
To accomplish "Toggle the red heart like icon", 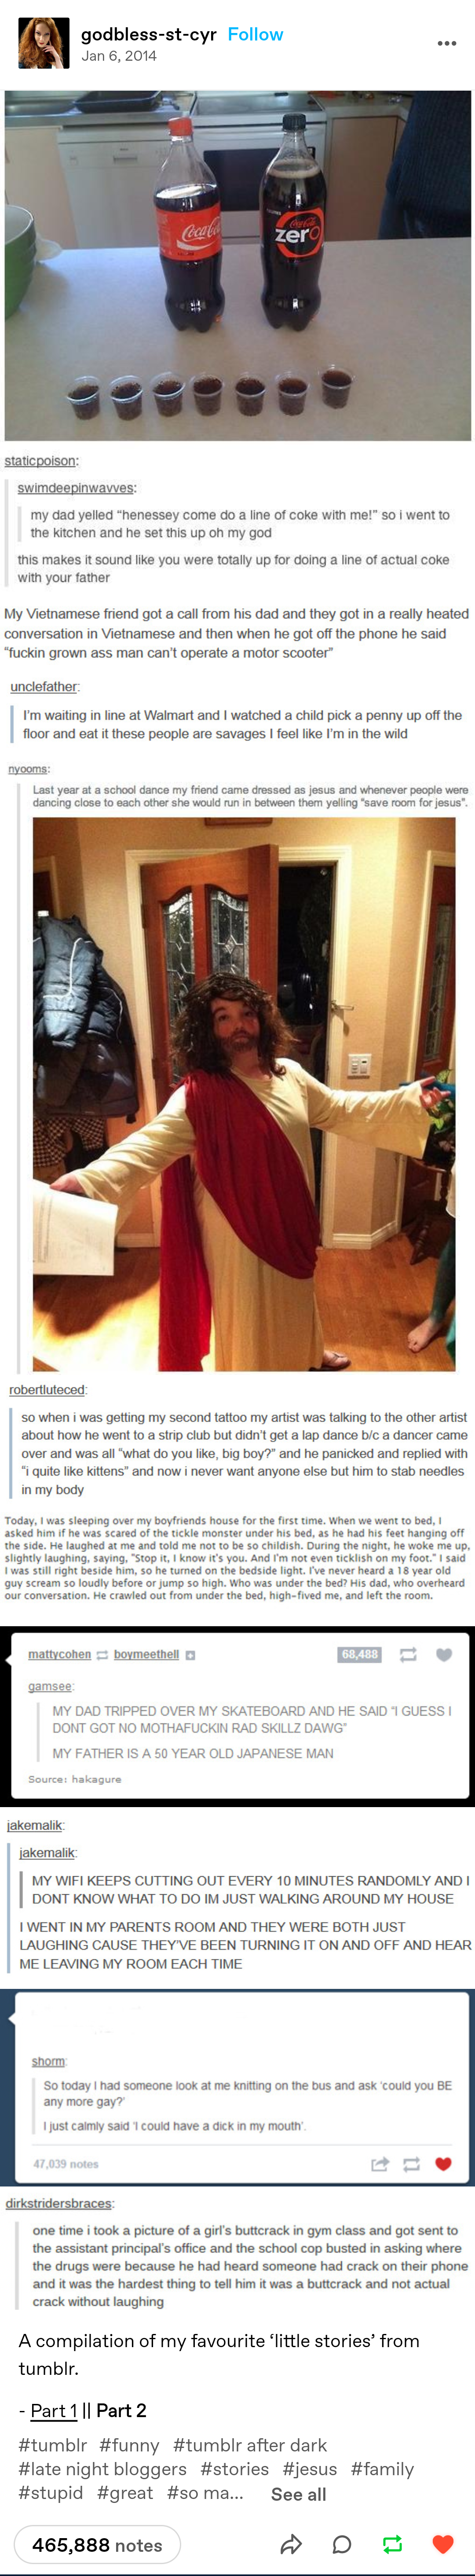I will click(x=443, y=2543).
